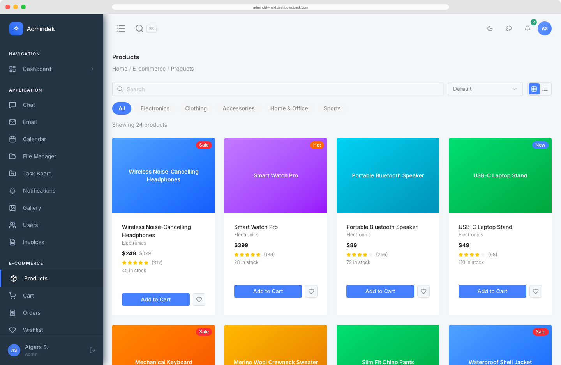Wishlist the USB-C Laptop Stand heart
The image size is (561, 365).
click(x=536, y=291)
